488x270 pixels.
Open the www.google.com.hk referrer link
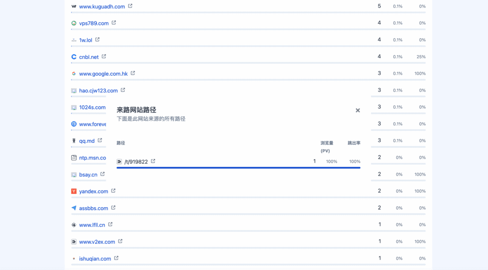[x=103, y=74]
